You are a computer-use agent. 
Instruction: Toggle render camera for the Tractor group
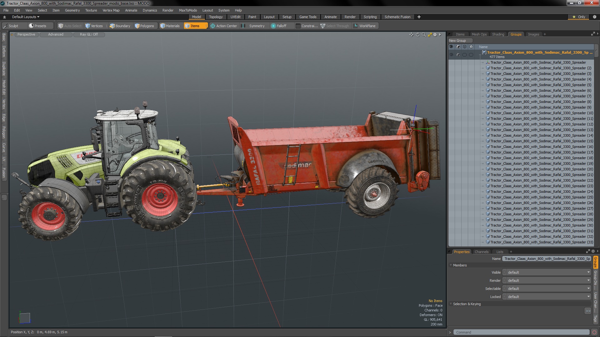[458, 55]
